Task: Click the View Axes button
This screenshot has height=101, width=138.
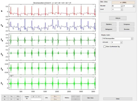Action: click(90, 98)
